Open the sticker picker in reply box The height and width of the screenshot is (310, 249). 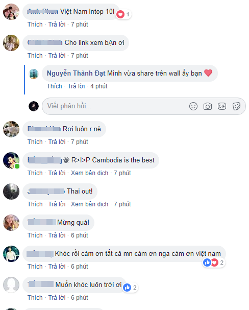pyautogui.click(x=236, y=106)
